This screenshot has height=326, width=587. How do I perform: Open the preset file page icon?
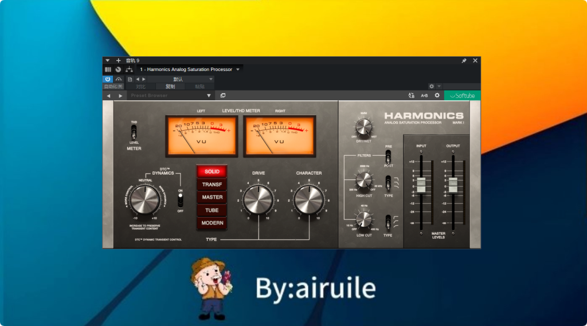pyautogui.click(x=130, y=79)
